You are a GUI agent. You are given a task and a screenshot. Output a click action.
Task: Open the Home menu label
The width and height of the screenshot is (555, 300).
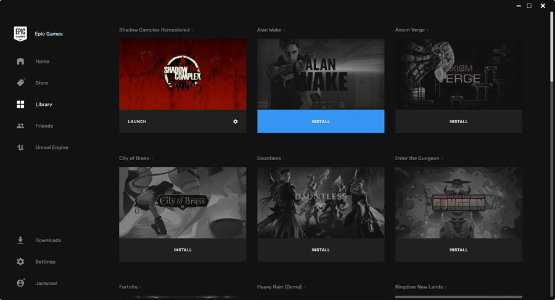point(42,61)
